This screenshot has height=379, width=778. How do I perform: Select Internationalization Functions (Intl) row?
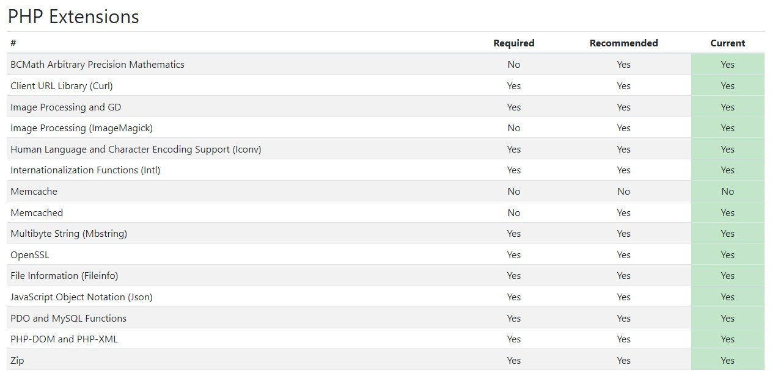pos(386,170)
